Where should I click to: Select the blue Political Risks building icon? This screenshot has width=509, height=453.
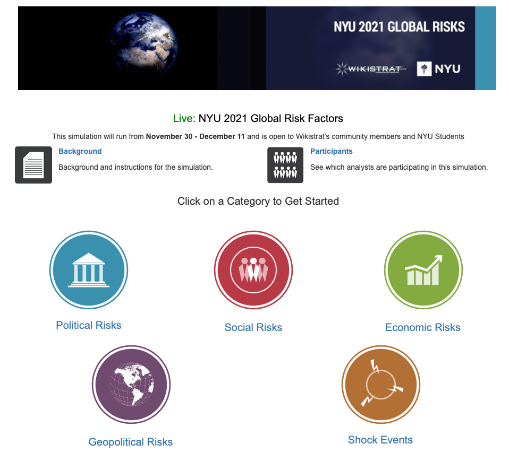tap(89, 270)
